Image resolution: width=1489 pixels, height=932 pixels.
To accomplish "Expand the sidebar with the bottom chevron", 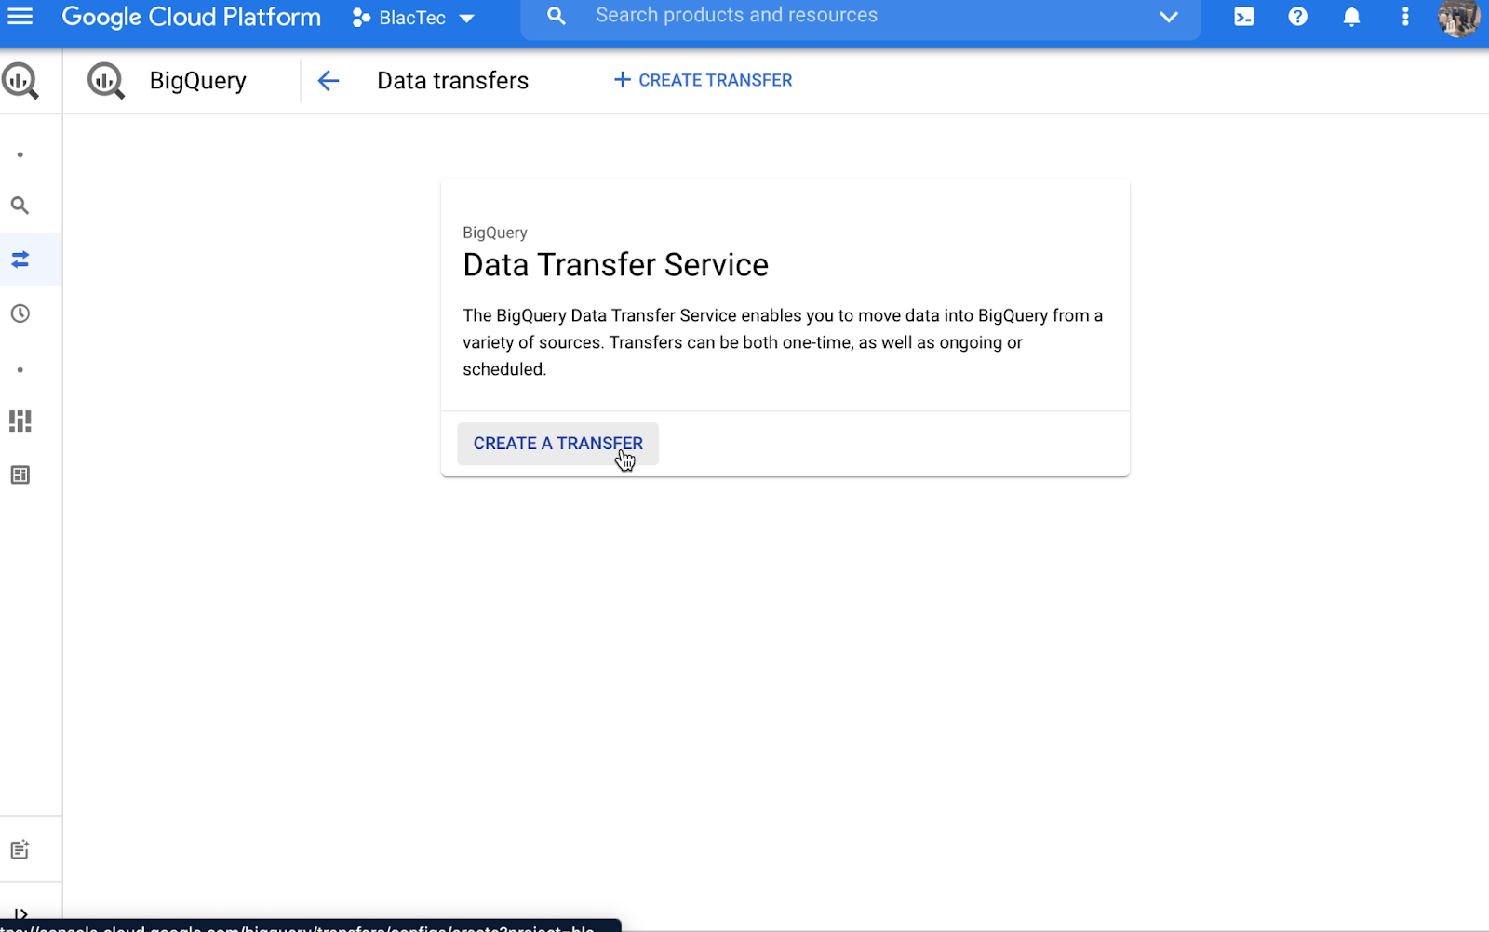I will [x=20, y=915].
